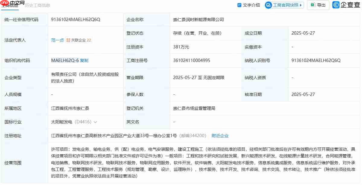Open legal representative 范一贞 profile
This screenshot has height=185, width=362.
[x=57, y=39]
